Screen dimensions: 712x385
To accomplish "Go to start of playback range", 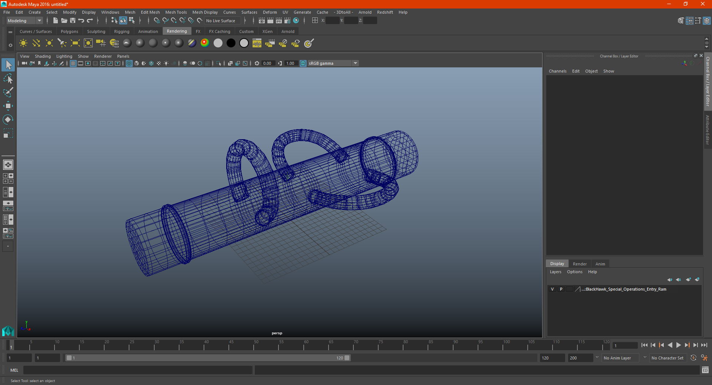I will [645, 345].
